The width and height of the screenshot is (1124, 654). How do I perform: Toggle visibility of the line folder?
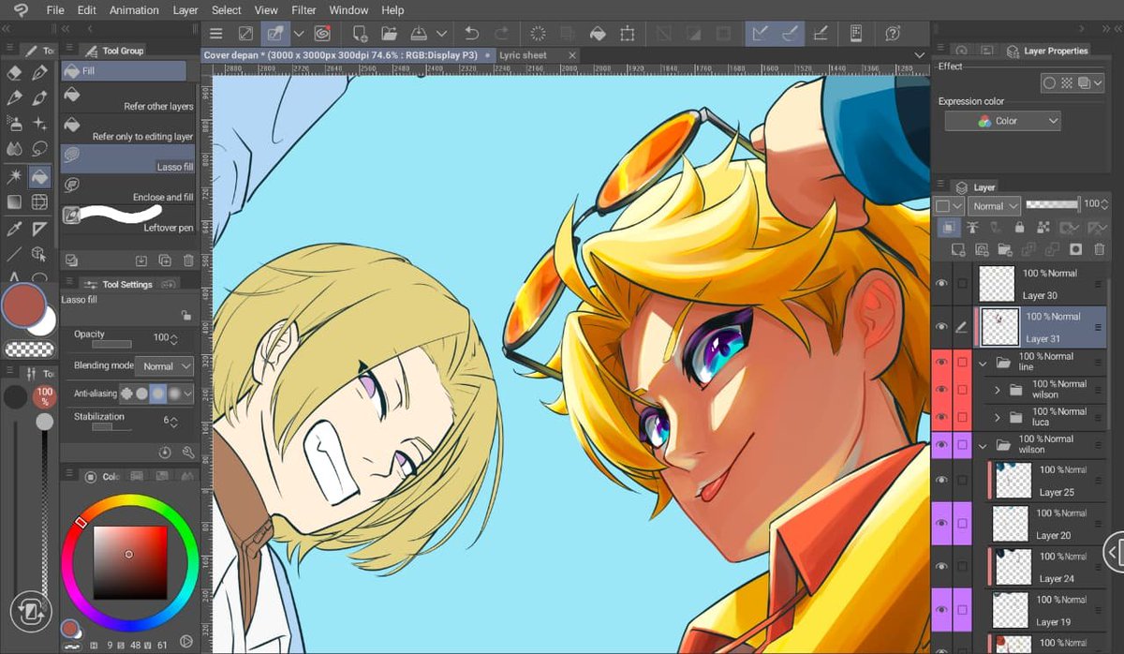[x=942, y=363]
